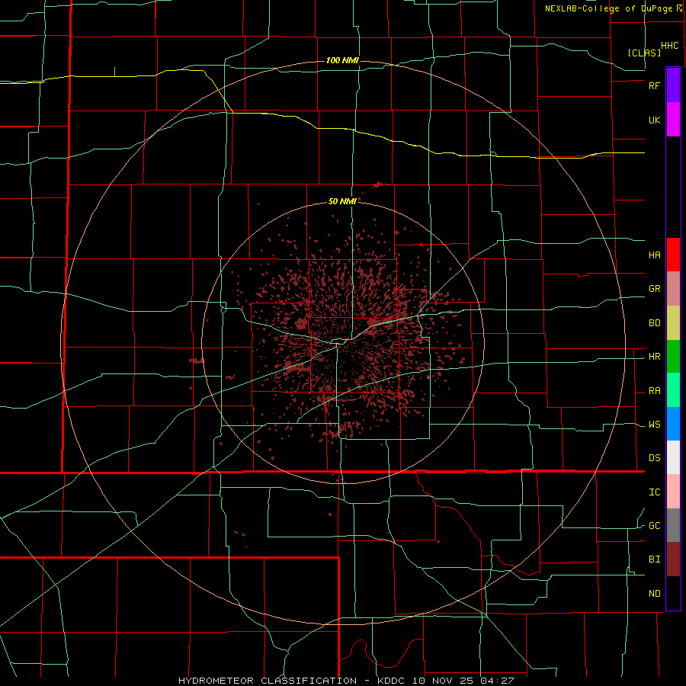The height and width of the screenshot is (686, 686).
Task: Click the KDDC radar site identifier
Action: pos(393,681)
